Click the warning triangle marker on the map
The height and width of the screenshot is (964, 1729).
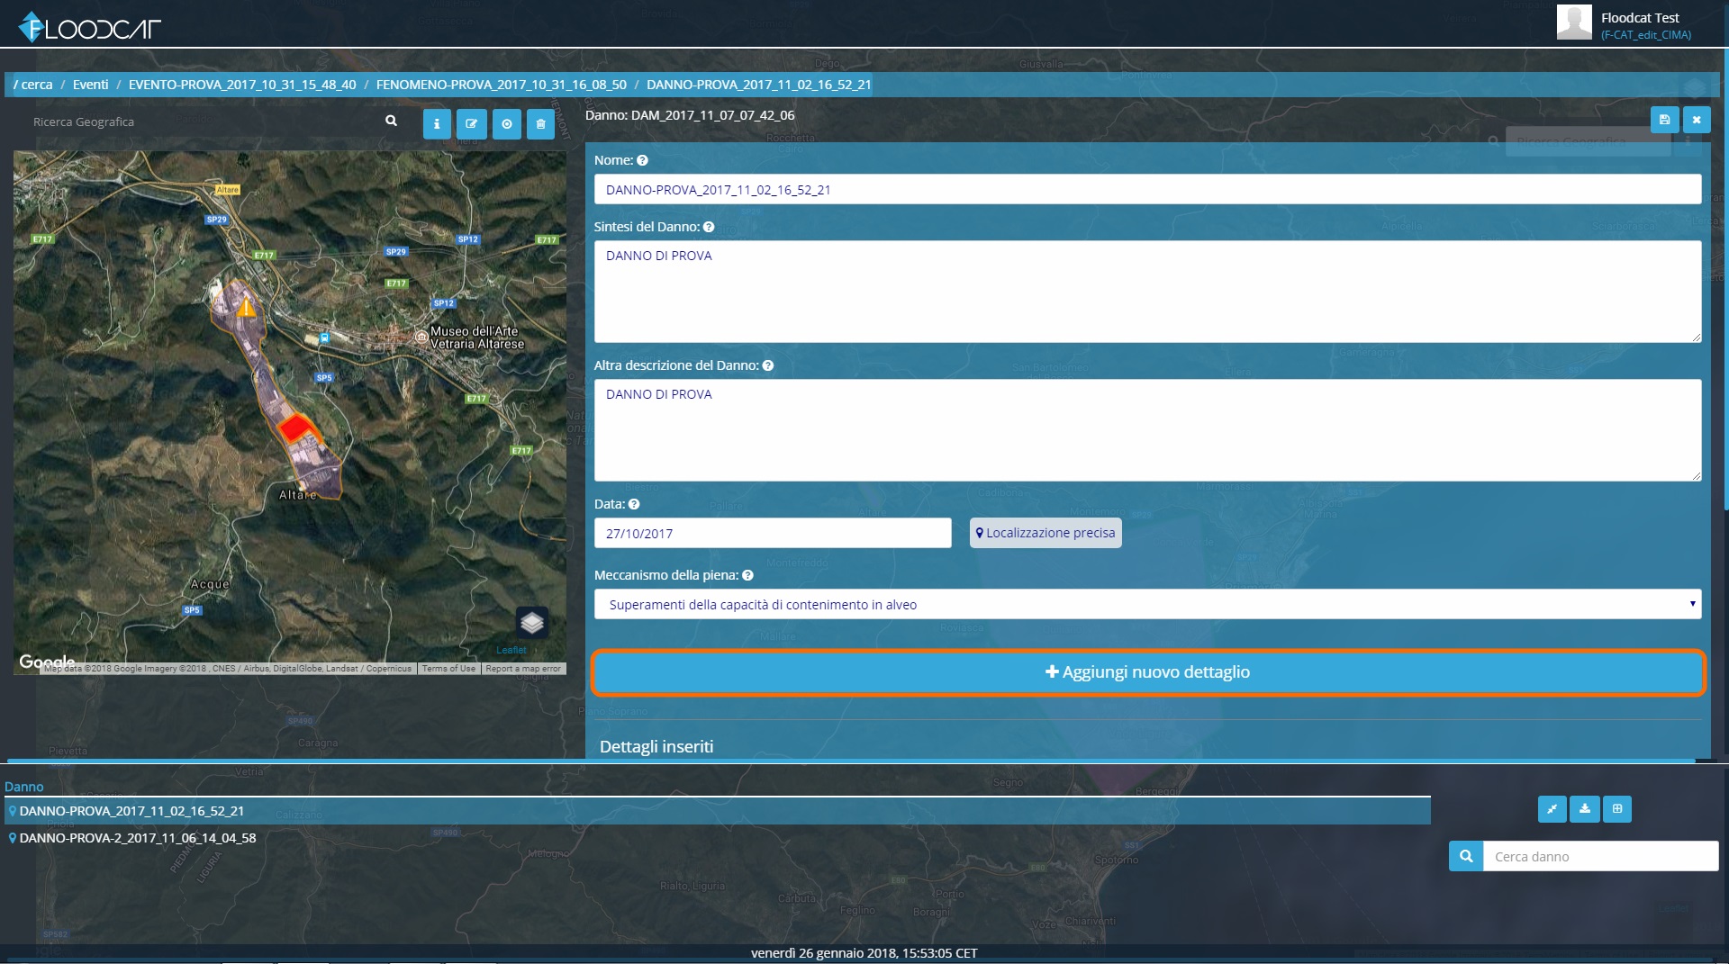[x=246, y=307]
